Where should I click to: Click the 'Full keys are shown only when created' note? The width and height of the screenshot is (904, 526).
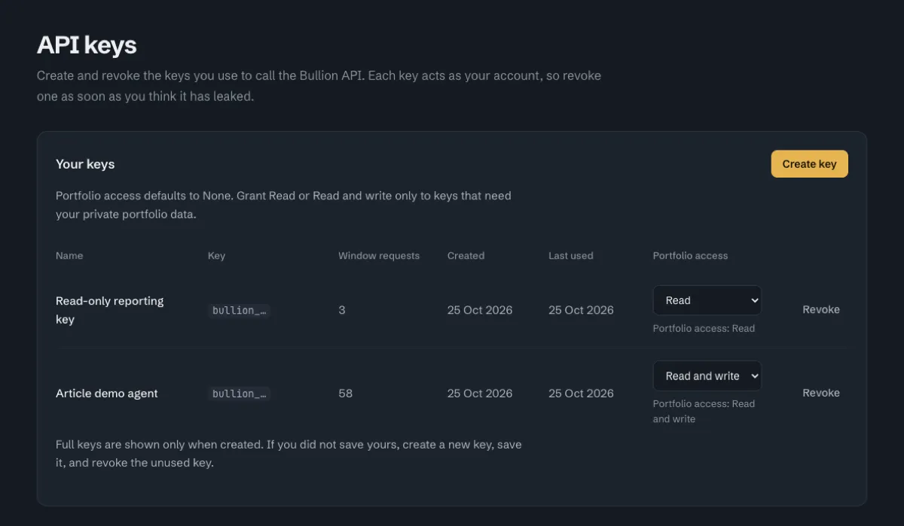(289, 454)
